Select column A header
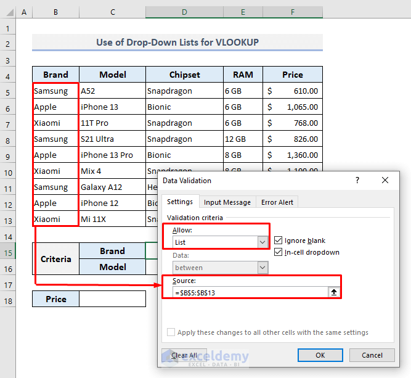411x378 pixels. click(24, 12)
